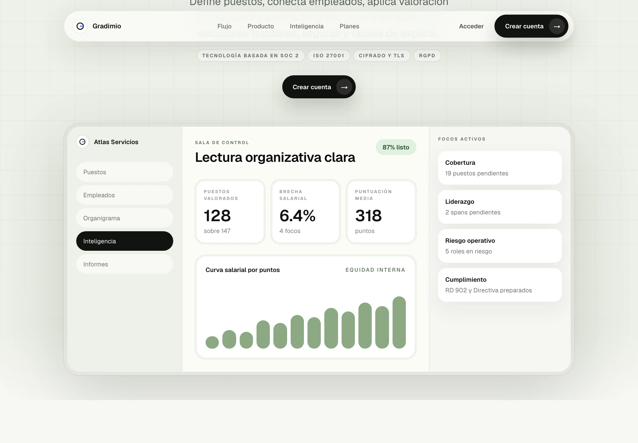The height and width of the screenshot is (443, 638).
Task: Click the Focos Activos heading
Action: (462, 139)
